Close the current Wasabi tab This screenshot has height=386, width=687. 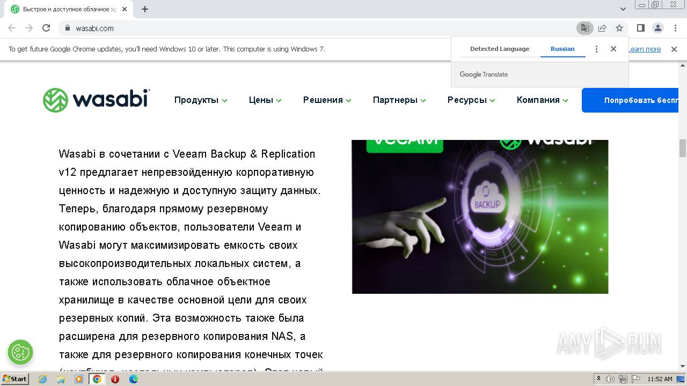tap(125, 9)
